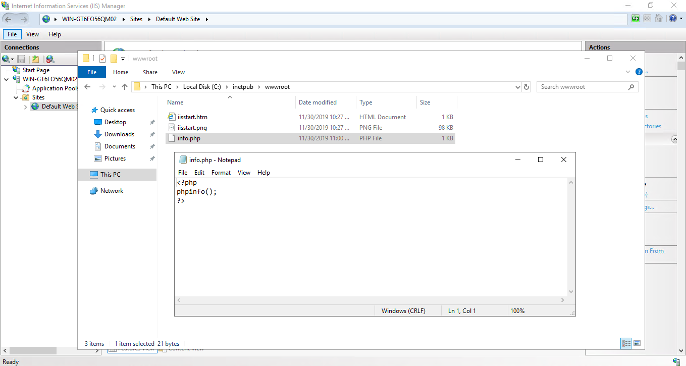Screen dimensions: 686x366
Task: Open Downloads in Explorer navigation pane
Action: 119,134
